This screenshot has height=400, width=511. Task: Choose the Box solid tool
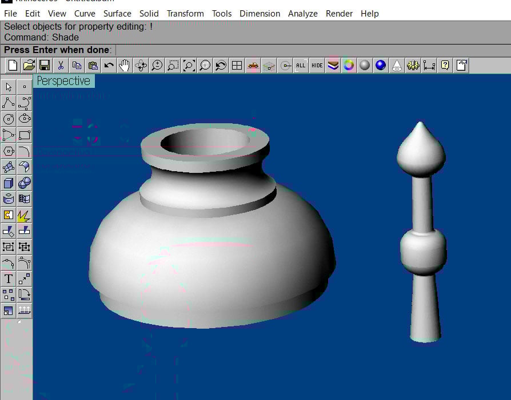click(x=9, y=183)
